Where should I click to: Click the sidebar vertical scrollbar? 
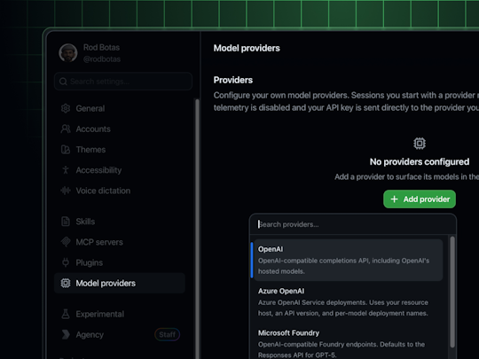(197, 229)
